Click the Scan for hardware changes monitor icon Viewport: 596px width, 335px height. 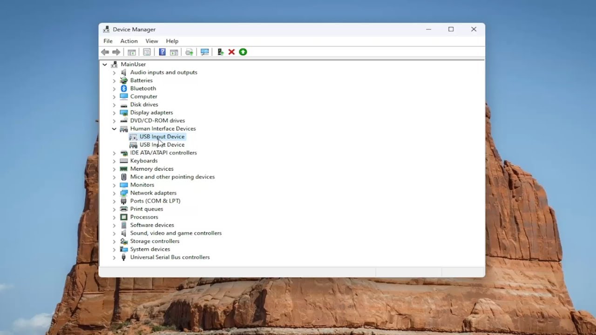[204, 52]
